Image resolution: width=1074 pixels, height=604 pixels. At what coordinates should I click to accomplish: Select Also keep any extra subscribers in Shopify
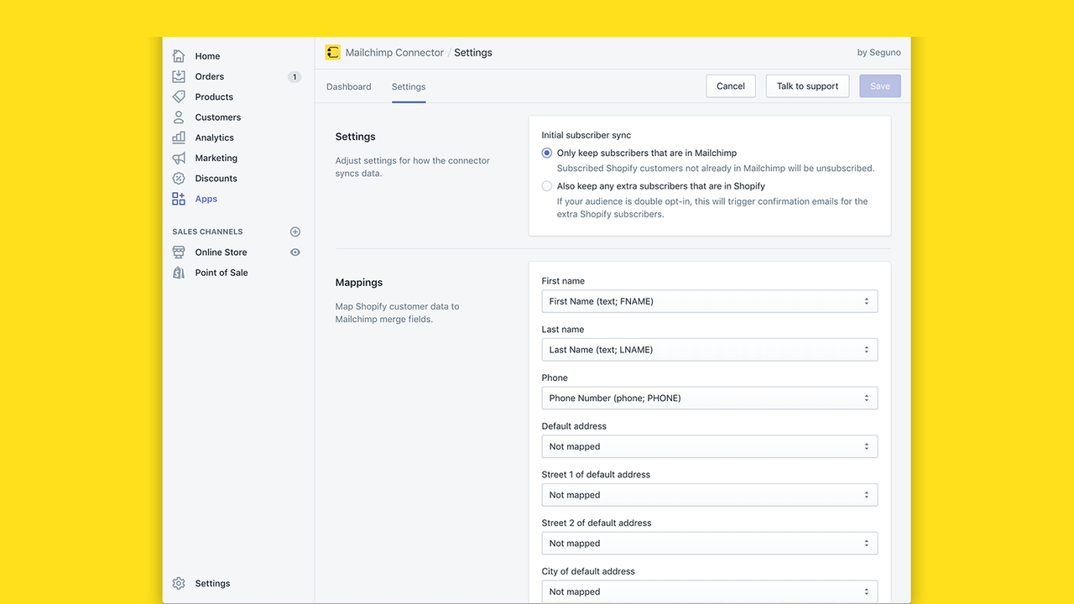(547, 186)
